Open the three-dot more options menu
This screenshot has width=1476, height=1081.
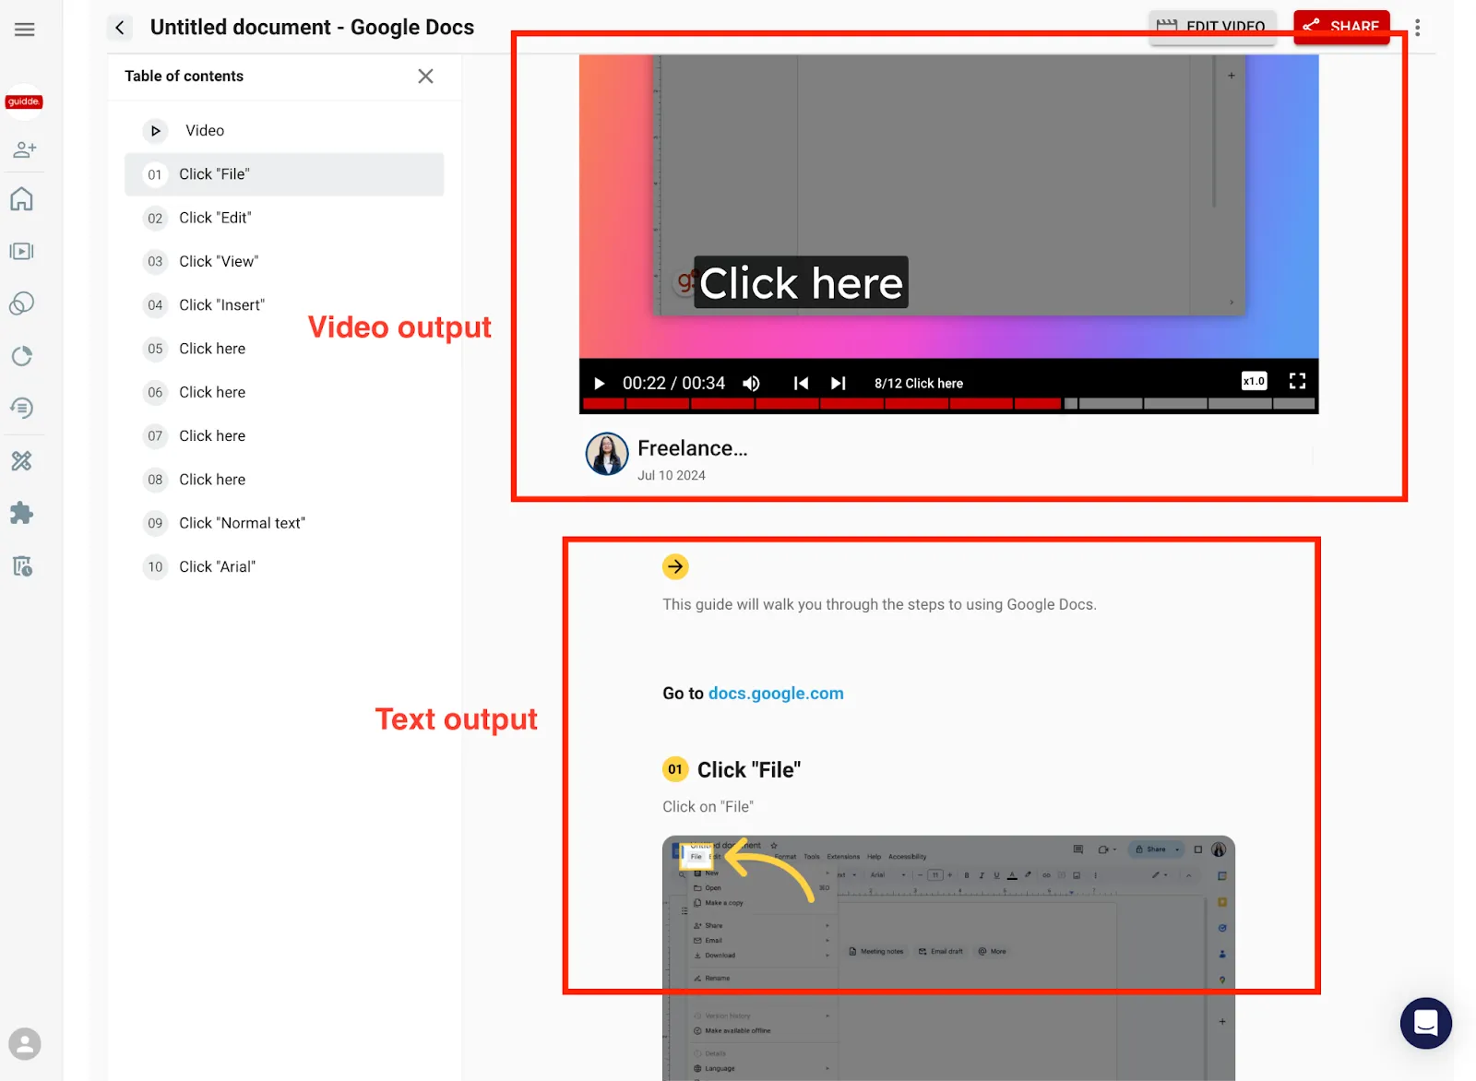click(1418, 28)
